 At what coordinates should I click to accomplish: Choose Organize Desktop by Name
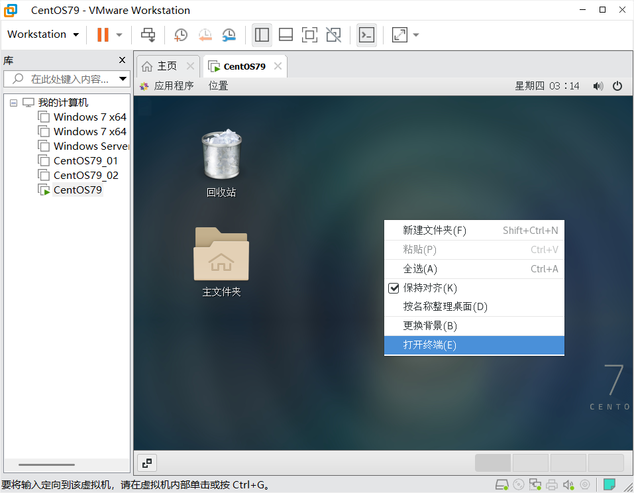pos(474,307)
